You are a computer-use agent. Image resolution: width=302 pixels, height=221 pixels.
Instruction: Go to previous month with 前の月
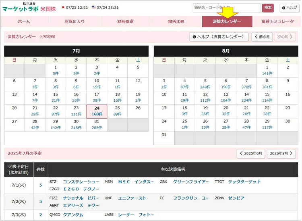click(262, 37)
